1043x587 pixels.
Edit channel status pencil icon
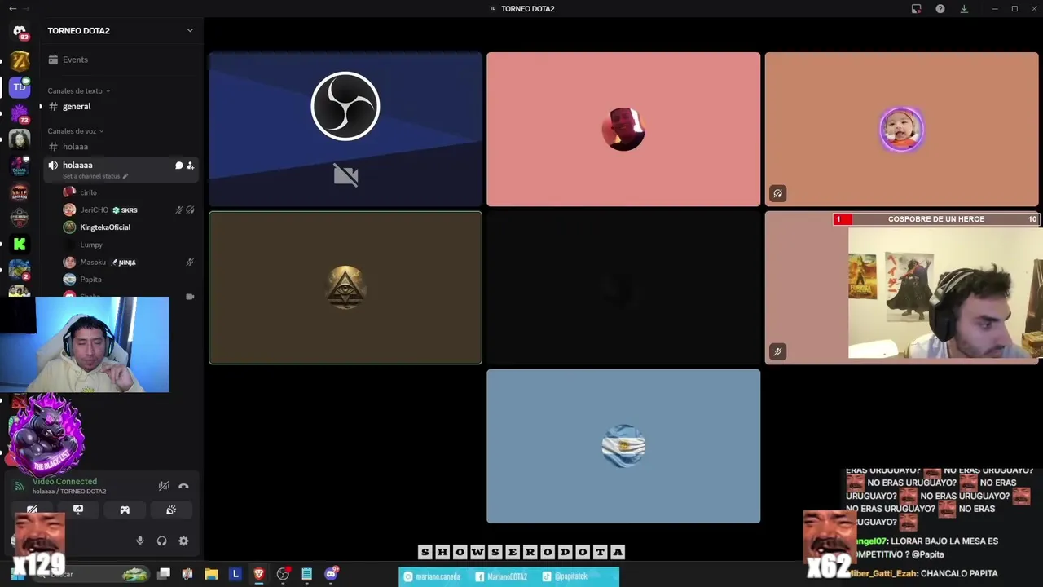(x=125, y=176)
